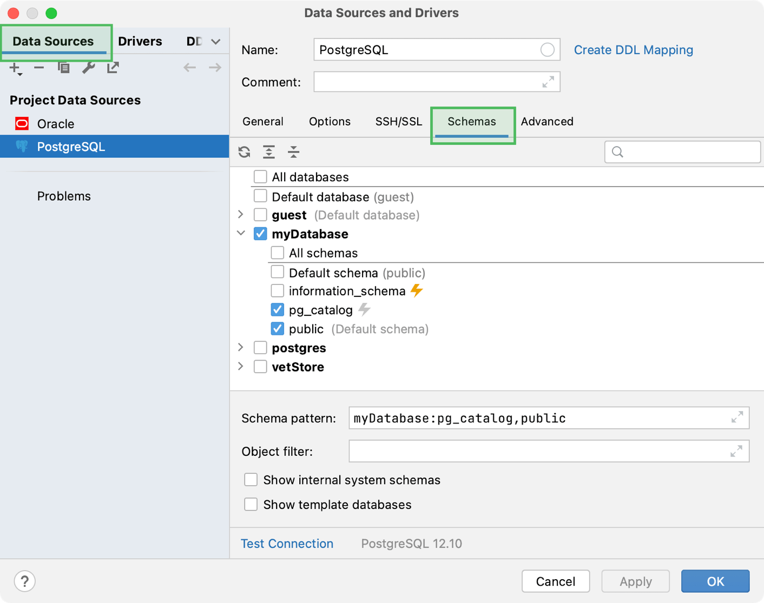The width and height of the screenshot is (764, 603).
Task: Open data source properties wrench icon
Action: [89, 68]
